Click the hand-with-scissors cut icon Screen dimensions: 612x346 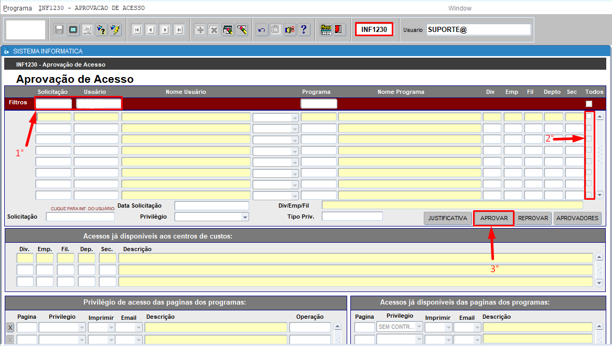(x=289, y=30)
